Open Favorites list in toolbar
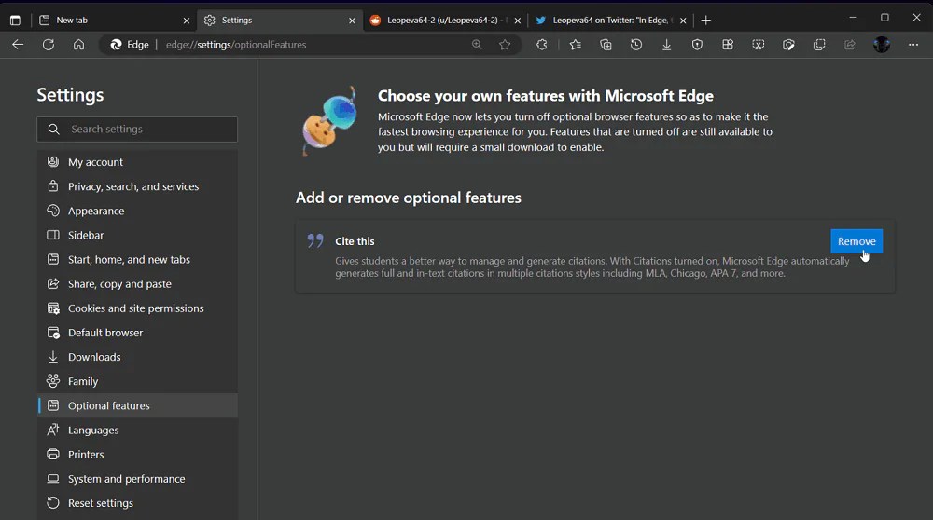933x520 pixels. click(x=575, y=45)
